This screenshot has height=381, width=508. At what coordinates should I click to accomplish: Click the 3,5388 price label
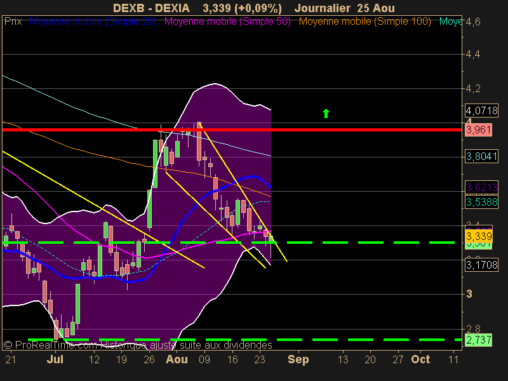pos(481,202)
